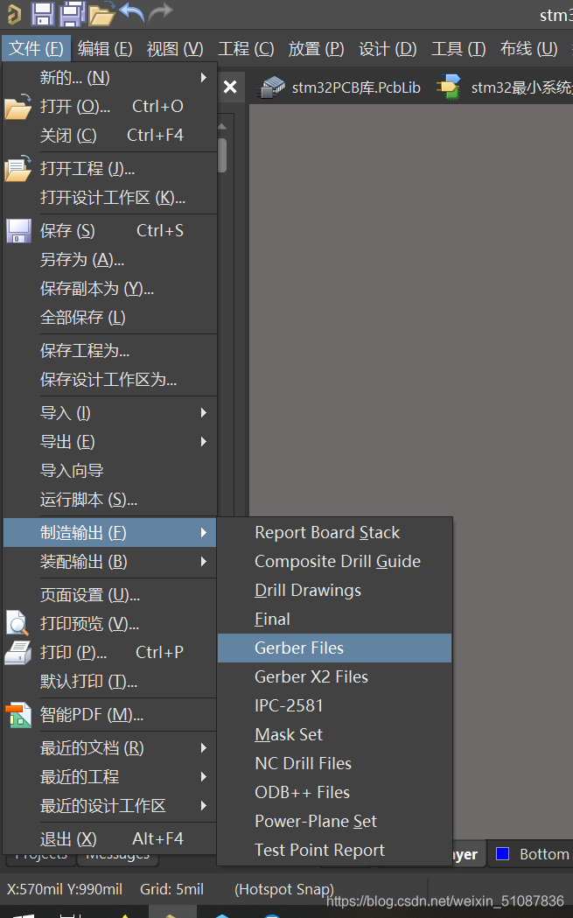The width and height of the screenshot is (573, 918).
Task: Click the left panel vertical scrollbar
Action: (x=222, y=154)
